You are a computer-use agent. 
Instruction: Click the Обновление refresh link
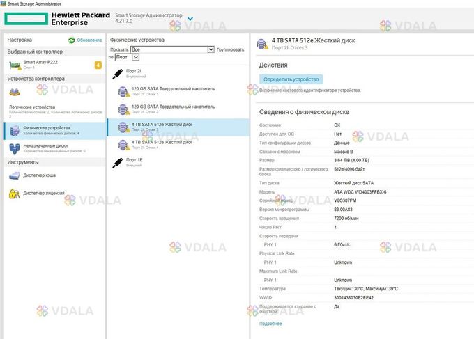tap(89, 40)
